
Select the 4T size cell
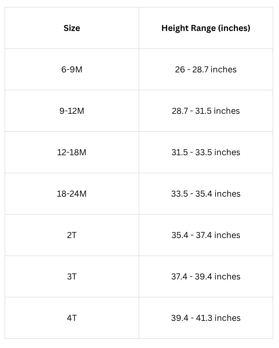[72, 318]
